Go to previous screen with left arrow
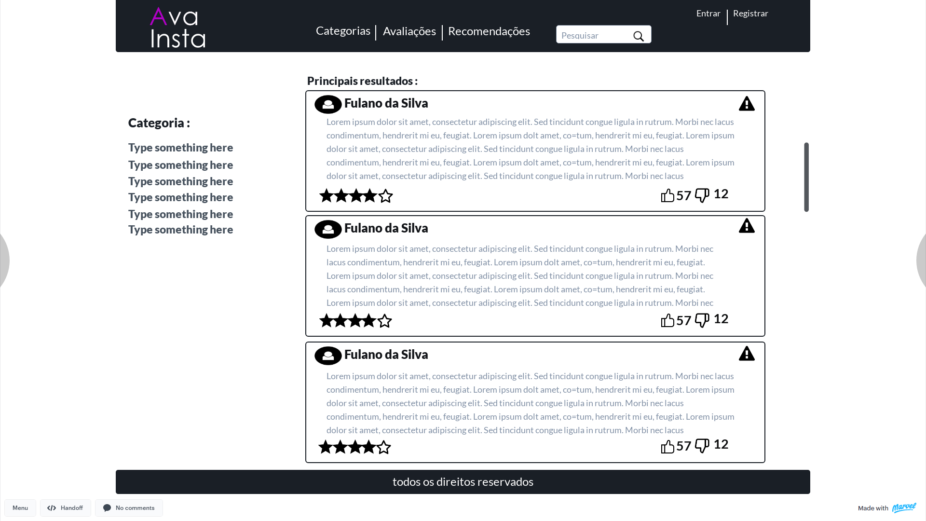 [x=4, y=260]
